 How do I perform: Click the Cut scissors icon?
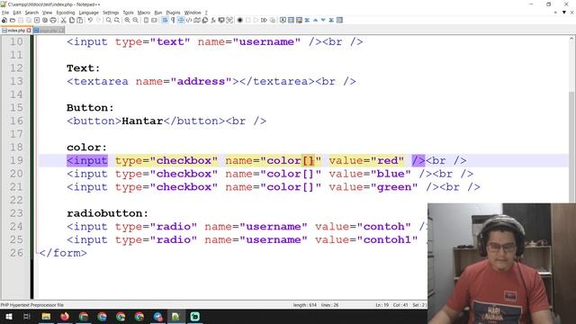[x=64, y=20]
